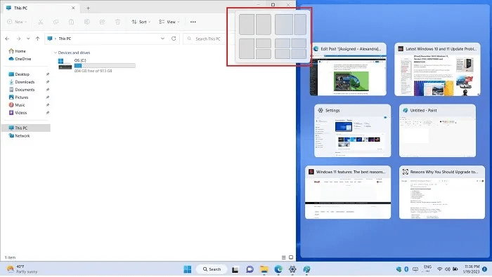Select the This PC tab
Screen dimensions: 492x277
41,8
